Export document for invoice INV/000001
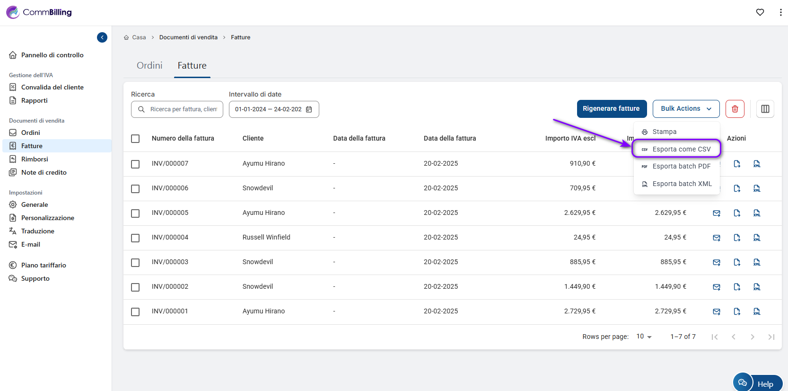 point(737,311)
